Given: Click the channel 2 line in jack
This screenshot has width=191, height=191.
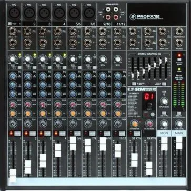Looking at the screenshot, I should pyautogui.click(x=28, y=32).
